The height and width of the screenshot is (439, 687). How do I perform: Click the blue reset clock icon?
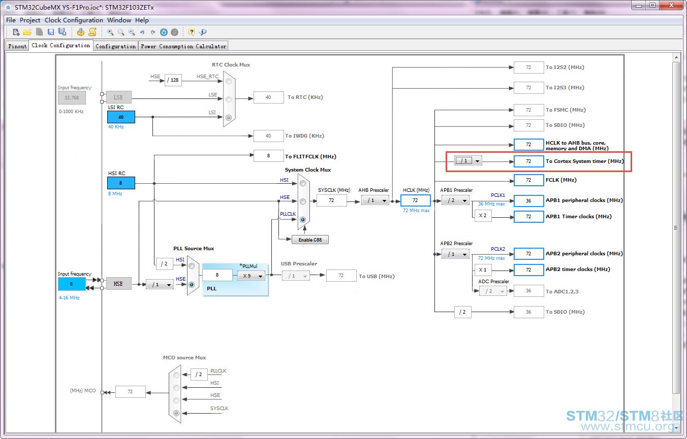click(x=164, y=32)
